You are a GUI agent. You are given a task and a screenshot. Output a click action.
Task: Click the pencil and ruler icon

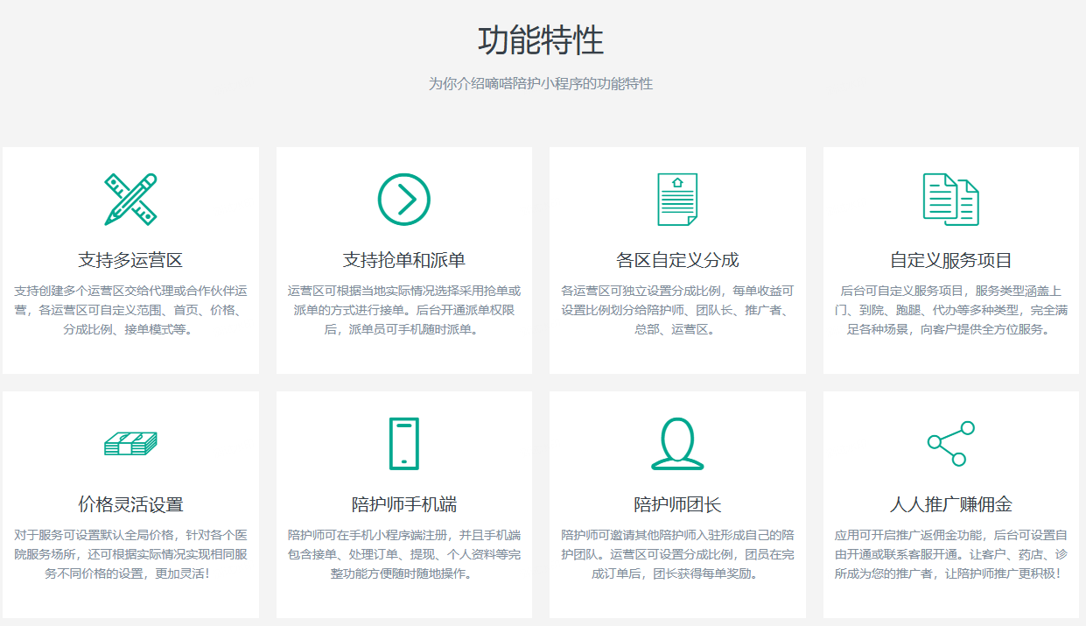pos(130,200)
